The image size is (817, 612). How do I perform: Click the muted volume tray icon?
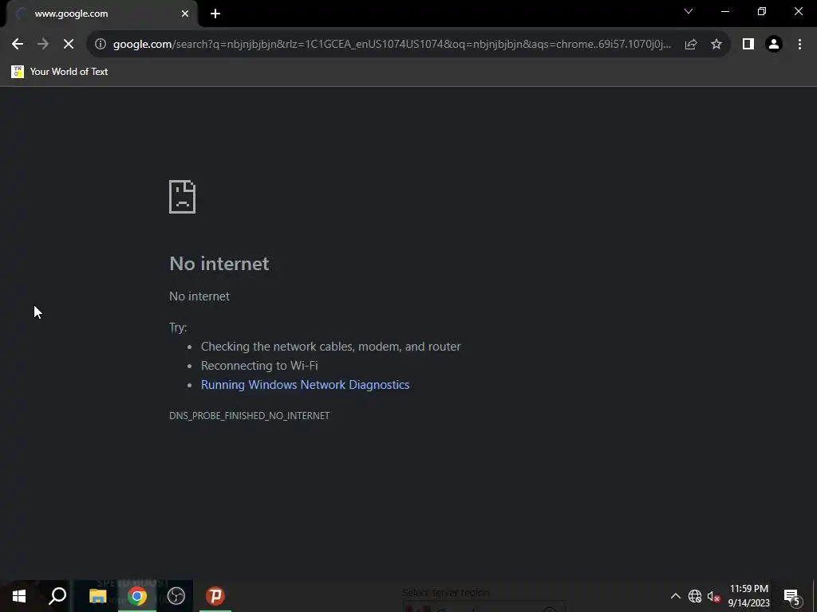(713, 596)
